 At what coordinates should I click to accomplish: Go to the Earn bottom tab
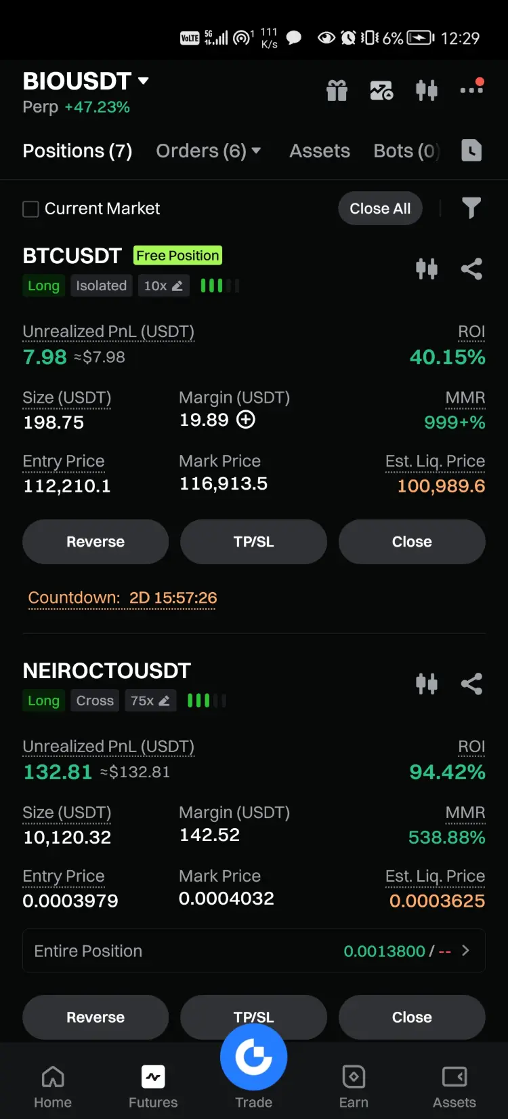[354, 1086]
